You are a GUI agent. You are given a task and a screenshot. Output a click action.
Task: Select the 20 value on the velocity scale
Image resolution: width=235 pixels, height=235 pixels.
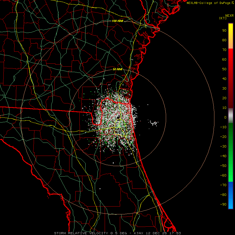tap(224, 98)
